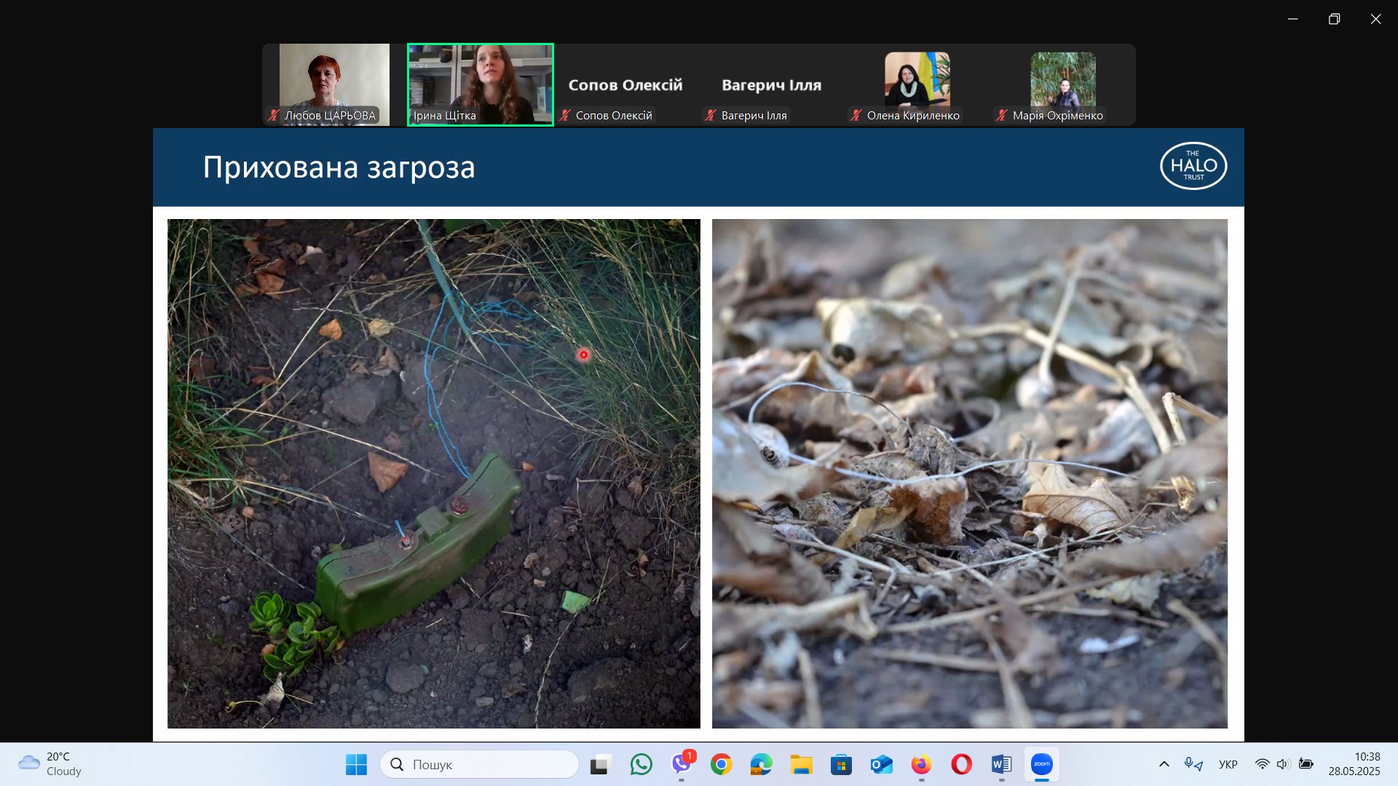Click the Zoom app taskbar icon

click(x=1041, y=764)
